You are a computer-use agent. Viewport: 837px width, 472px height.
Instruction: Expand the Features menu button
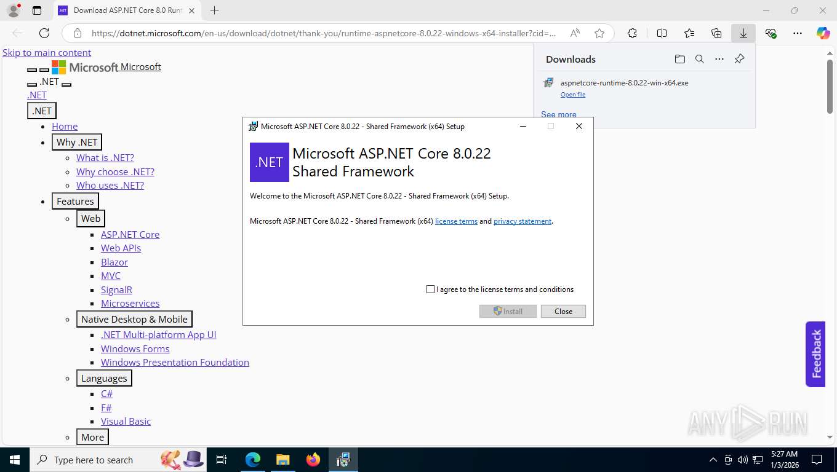coord(75,201)
